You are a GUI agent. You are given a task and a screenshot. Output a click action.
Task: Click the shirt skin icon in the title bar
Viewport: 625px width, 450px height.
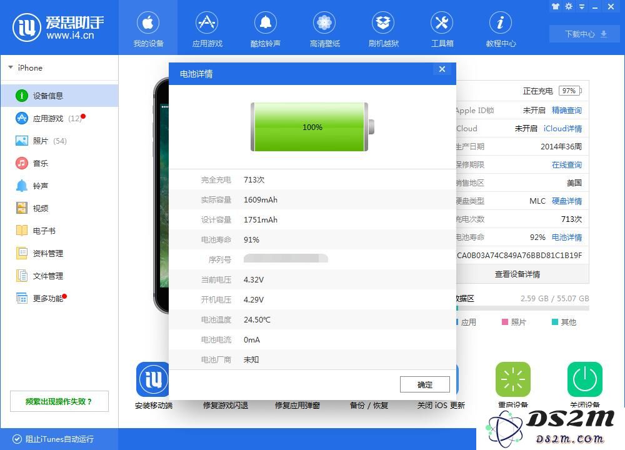(555, 6)
